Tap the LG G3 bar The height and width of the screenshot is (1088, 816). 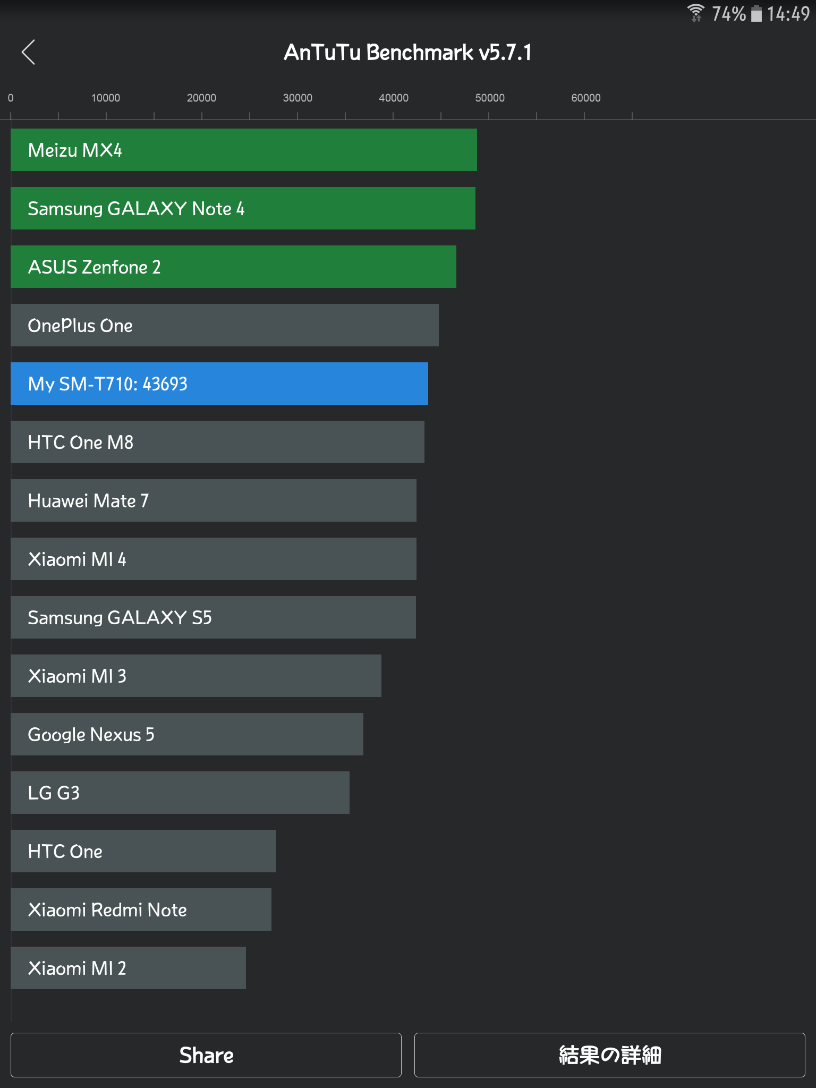point(180,793)
